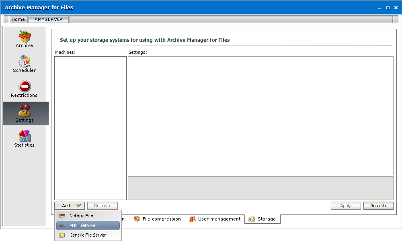Switch to the File compression tab
The width and height of the screenshot is (402, 241).
(x=158, y=219)
